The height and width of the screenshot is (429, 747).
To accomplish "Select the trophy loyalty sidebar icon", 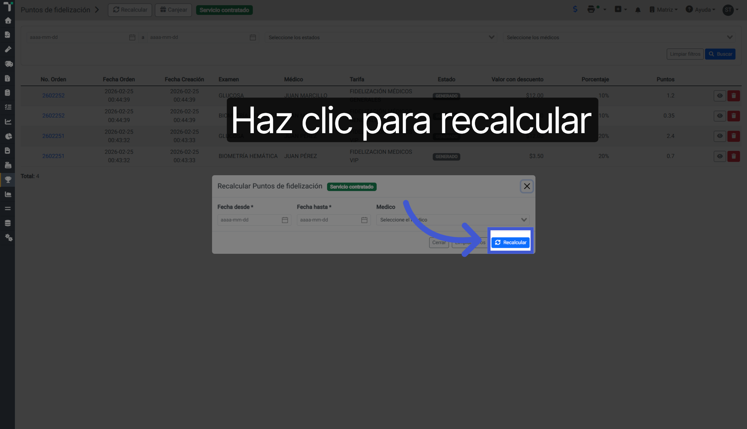I will [x=8, y=180].
